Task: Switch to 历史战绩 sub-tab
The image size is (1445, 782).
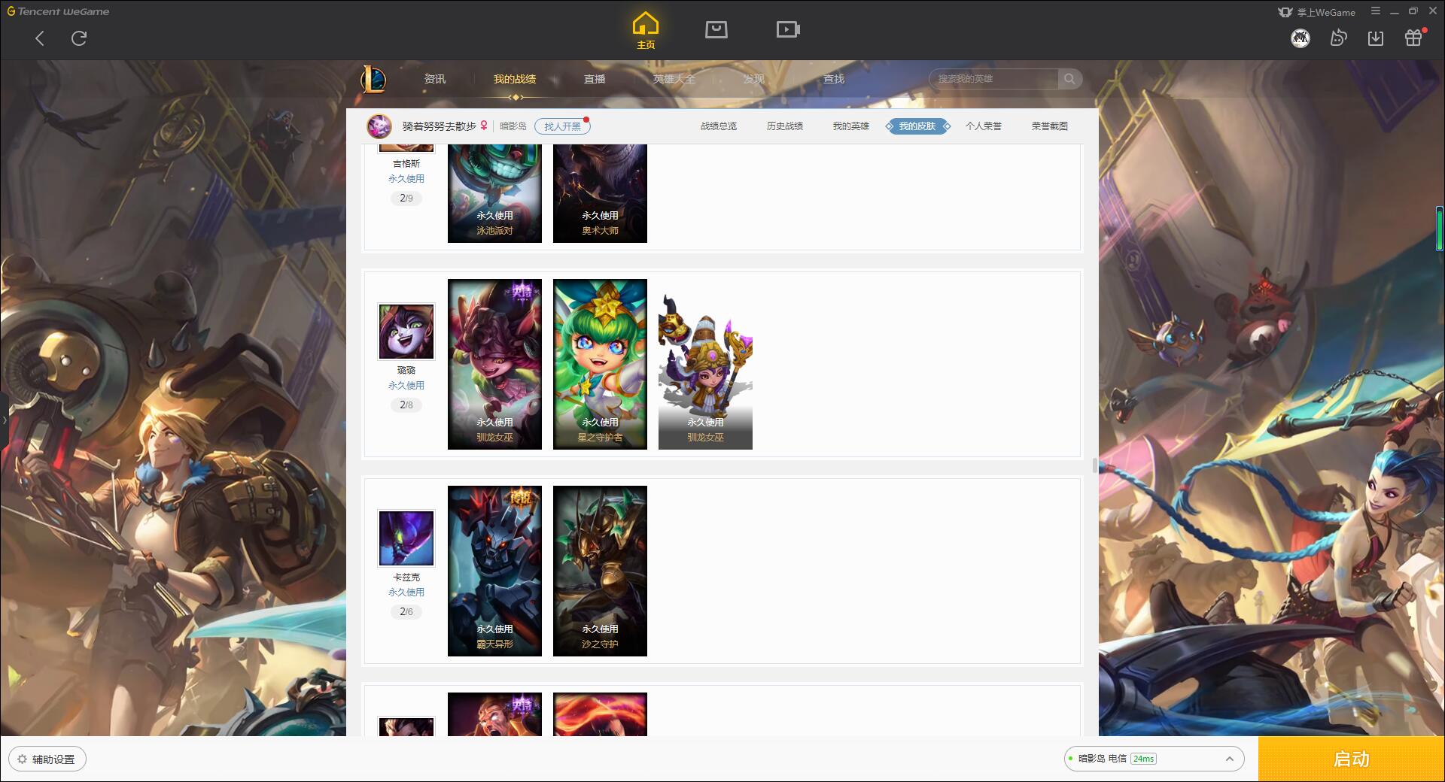Action: point(785,126)
